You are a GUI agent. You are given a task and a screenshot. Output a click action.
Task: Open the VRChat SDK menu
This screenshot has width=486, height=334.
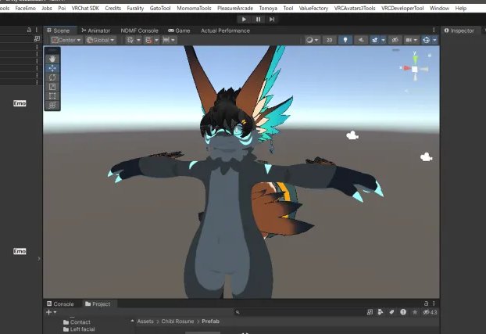click(x=85, y=8)
